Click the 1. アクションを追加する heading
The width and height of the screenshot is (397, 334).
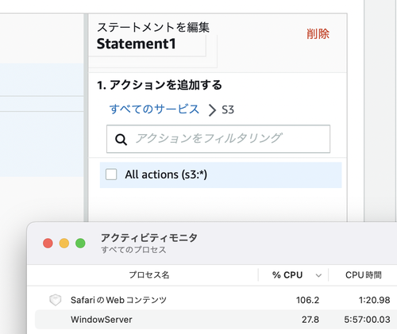(x=160, y=85)
